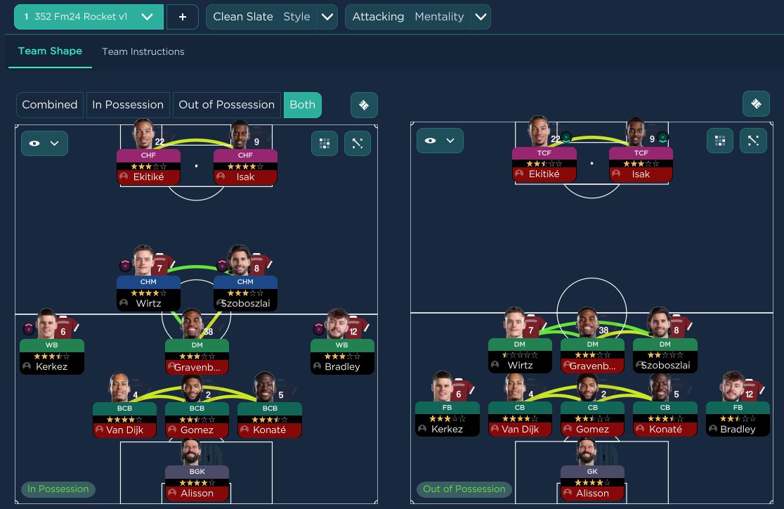This screenshot has width=784, height=509.
Task: Open Alisson's BGK role selector
Action: click(x=197, y=472)
